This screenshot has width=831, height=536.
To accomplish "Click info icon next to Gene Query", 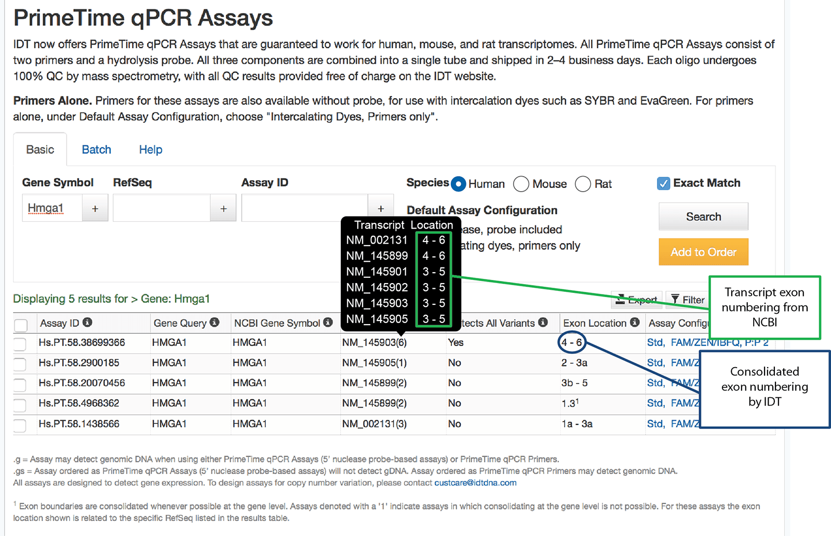I will [x=215, y=323].
